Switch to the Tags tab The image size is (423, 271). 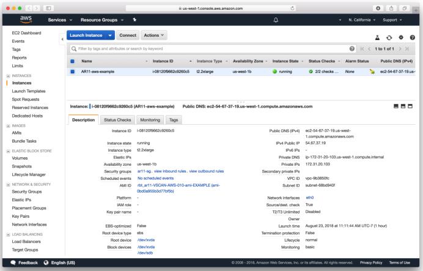click(x=174, y=120)
